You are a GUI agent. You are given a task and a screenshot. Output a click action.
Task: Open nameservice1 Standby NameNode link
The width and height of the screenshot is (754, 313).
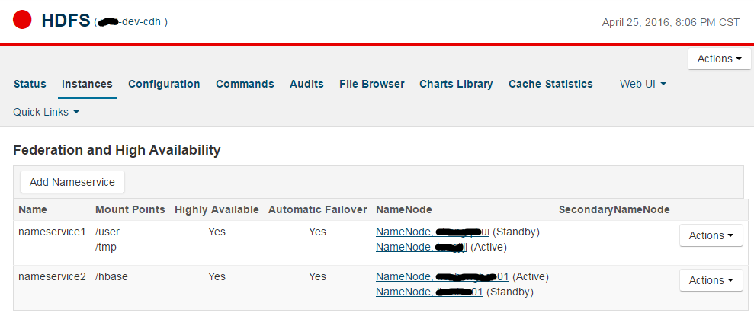point(432,232)
